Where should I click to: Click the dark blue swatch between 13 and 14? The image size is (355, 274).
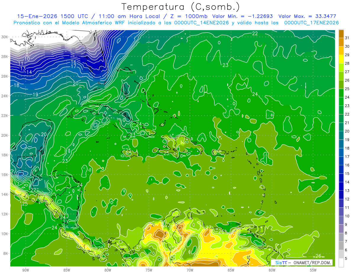(x=341, y=186)
